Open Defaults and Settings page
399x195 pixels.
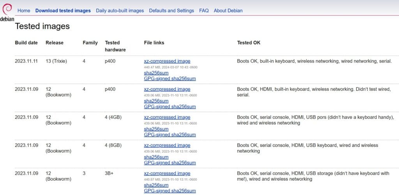(171, 10)
